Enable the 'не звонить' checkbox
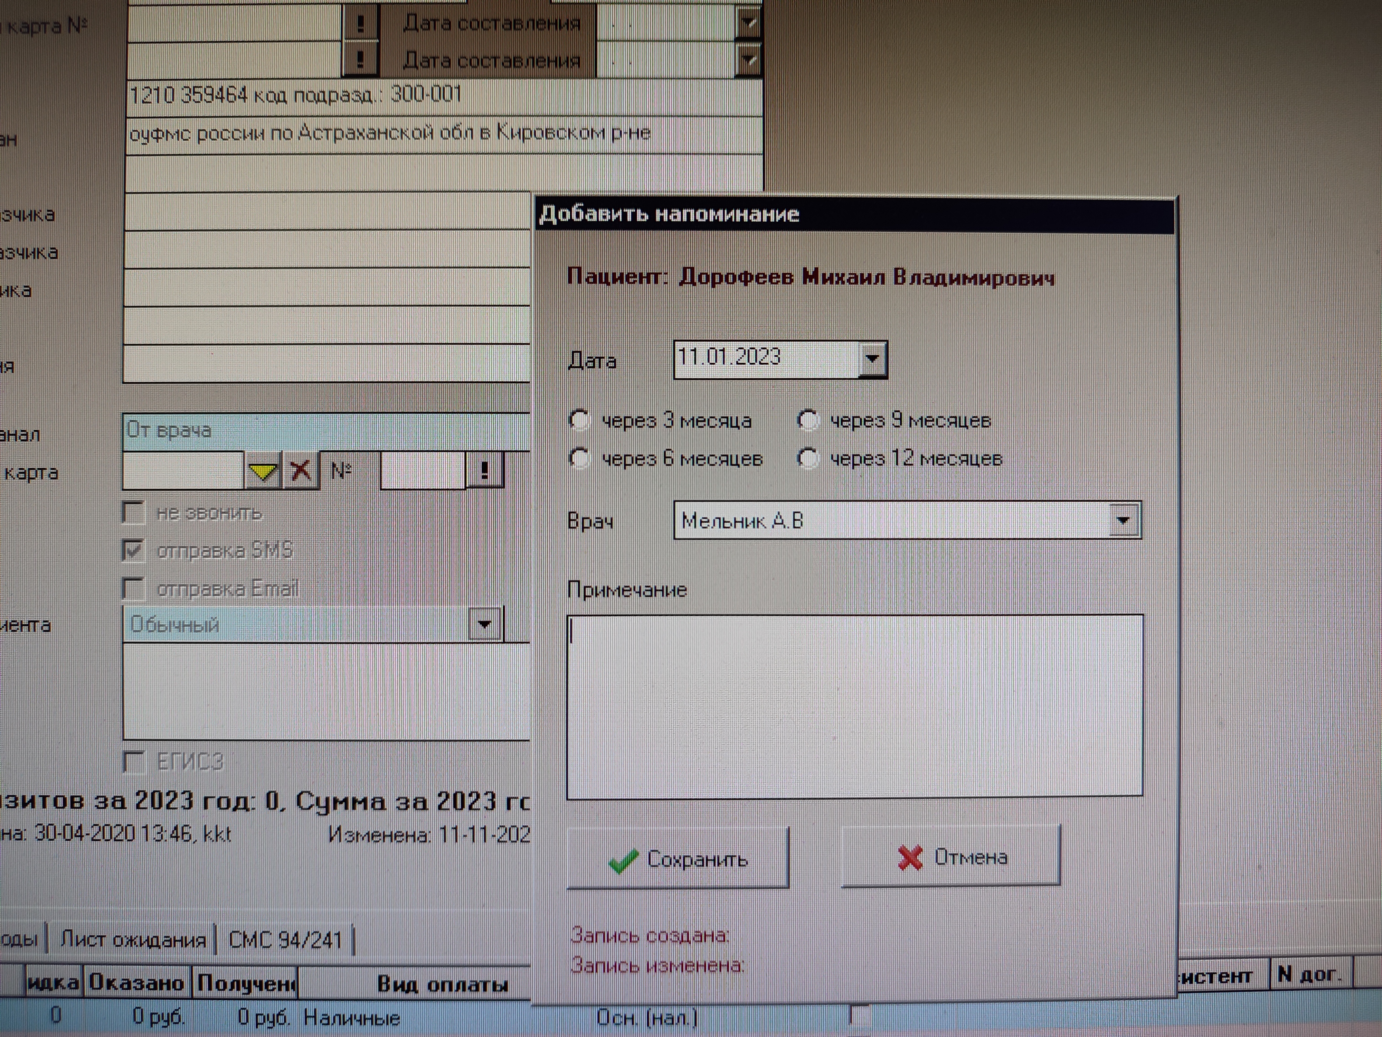The width and height of the screenshot is (1382, 1037). coord(133,513)
